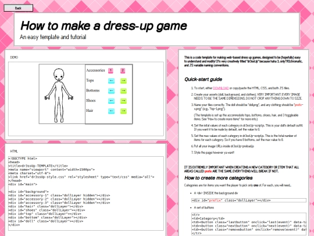This screenshot has width=314, height=236.
Task: Select next hair with green arrow
Action: pyautogui.click(x=123, y=111)
